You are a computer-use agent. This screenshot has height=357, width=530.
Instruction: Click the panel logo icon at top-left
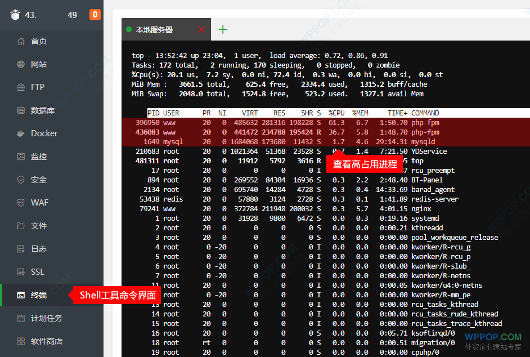click(x=15, y=15)
